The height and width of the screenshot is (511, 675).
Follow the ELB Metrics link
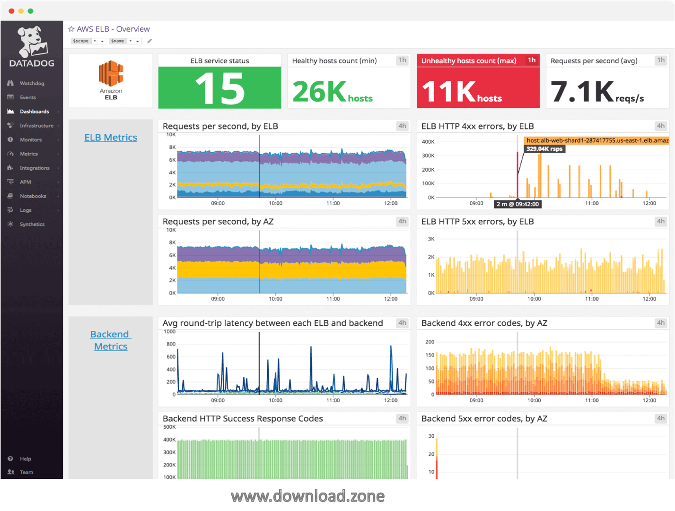[111, 138]
